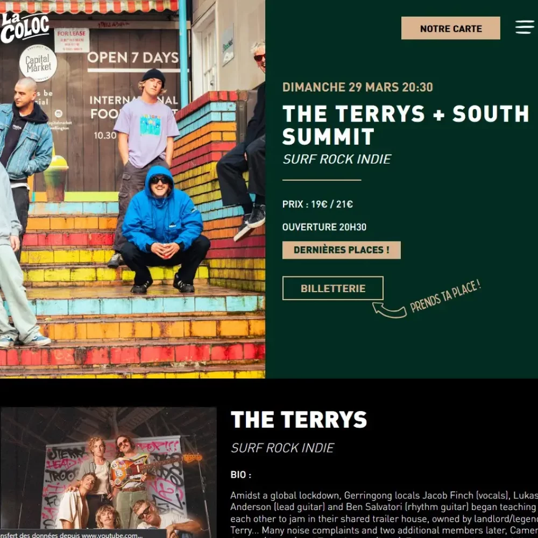This screenshot has height=538, width=538.
Task: Click the Dernières Places badge
Action: pos(342,250)
